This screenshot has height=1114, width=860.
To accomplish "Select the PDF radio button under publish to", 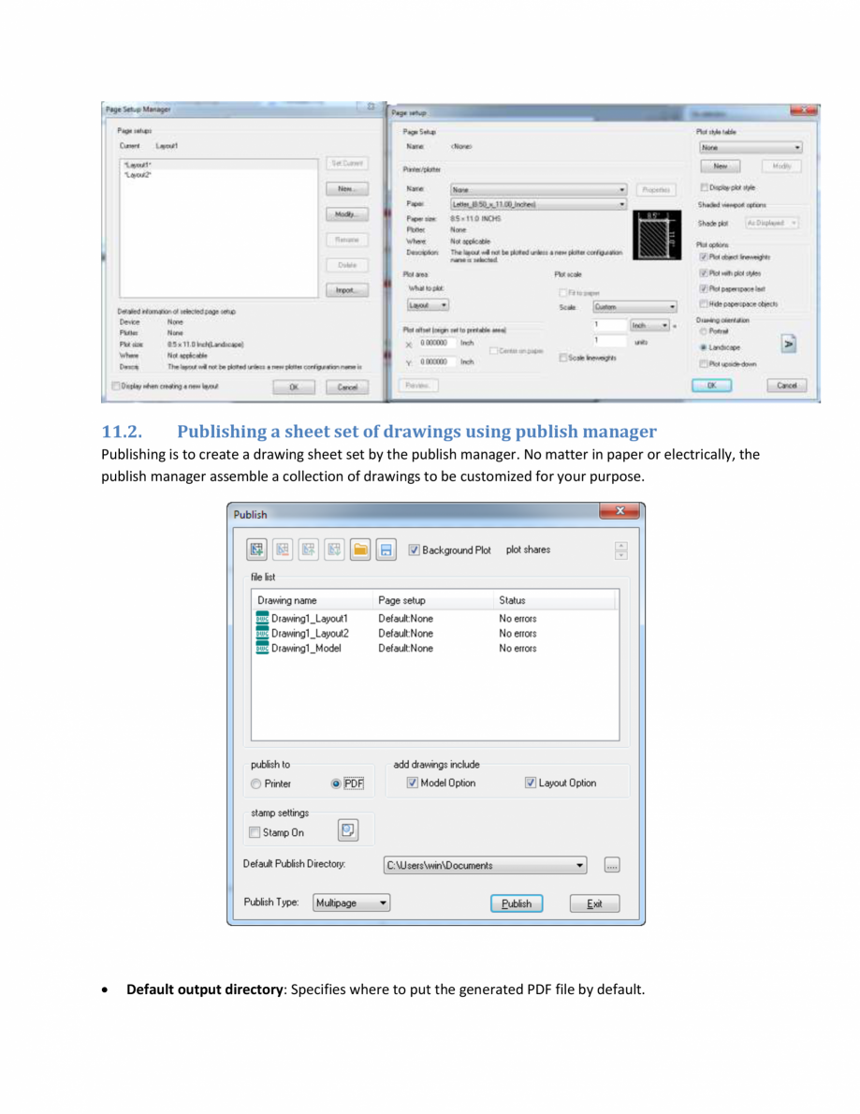I will pyautogui.click(x=336, y=783).
